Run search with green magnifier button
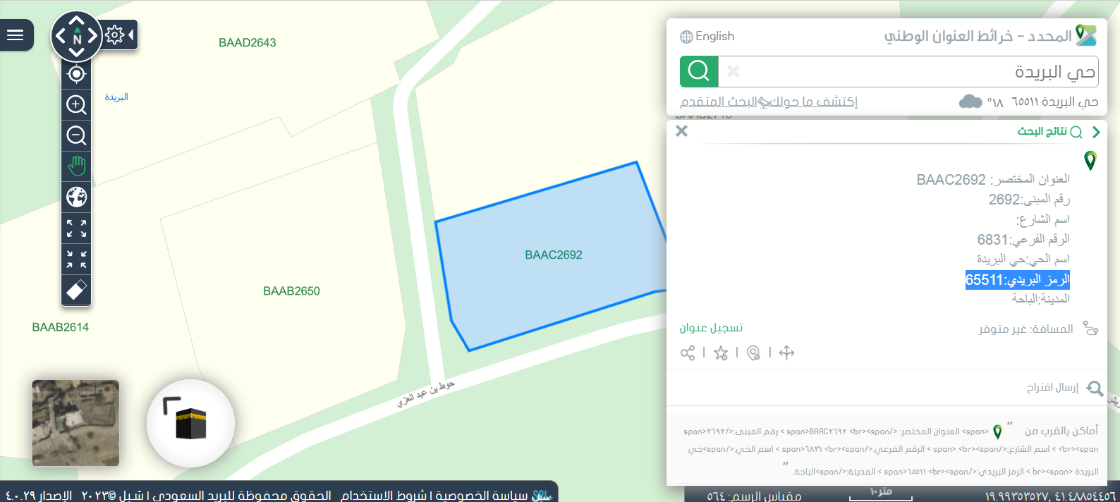 pos(699,71)
